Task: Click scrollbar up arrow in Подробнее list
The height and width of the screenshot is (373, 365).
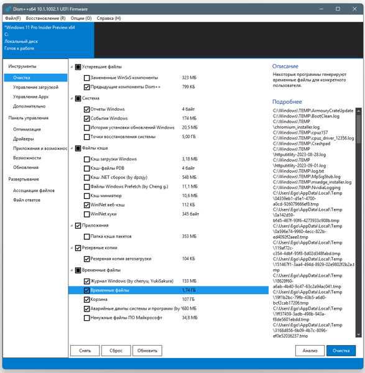Action: 358,111
